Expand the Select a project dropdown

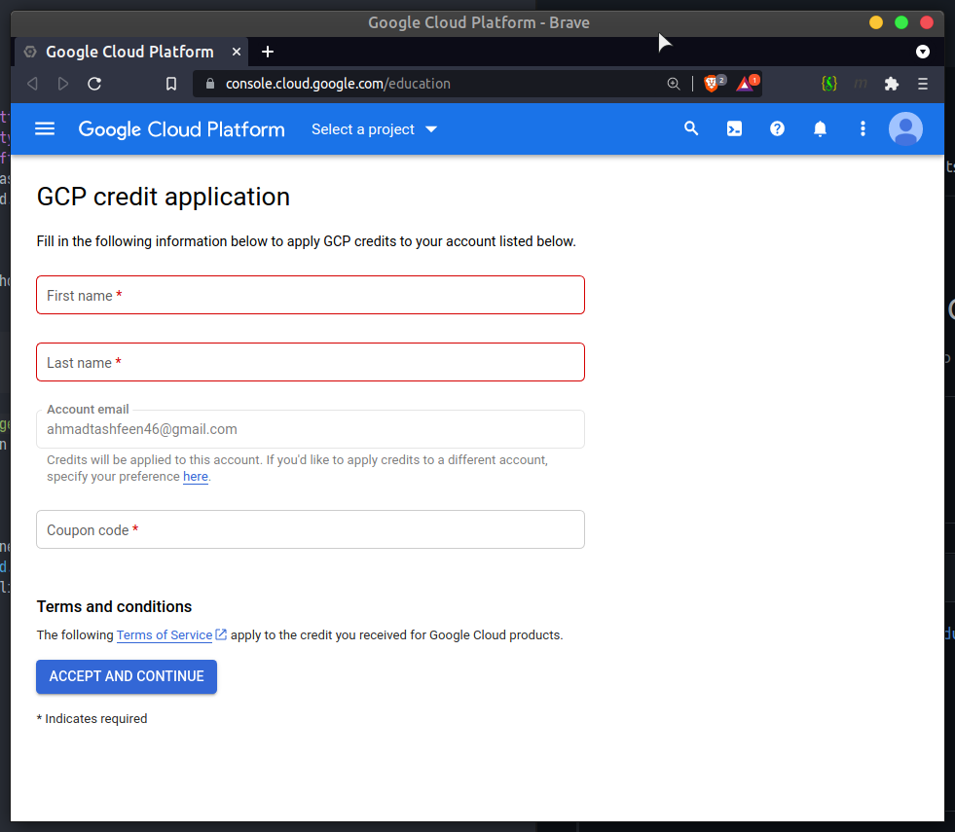pyautogui.click(x=375, y=129)
